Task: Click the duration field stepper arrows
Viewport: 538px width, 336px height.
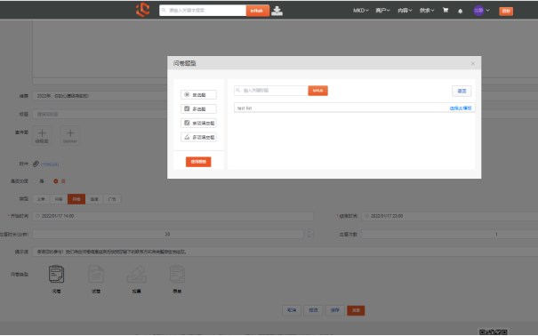Action: [x=309, y=234]
